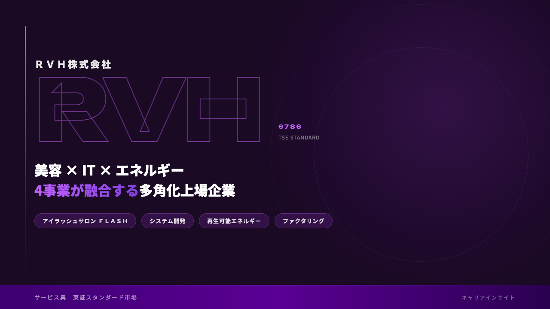
Task: Click the headline 美容 × IT × エネルギー
Action: point(109,171)
